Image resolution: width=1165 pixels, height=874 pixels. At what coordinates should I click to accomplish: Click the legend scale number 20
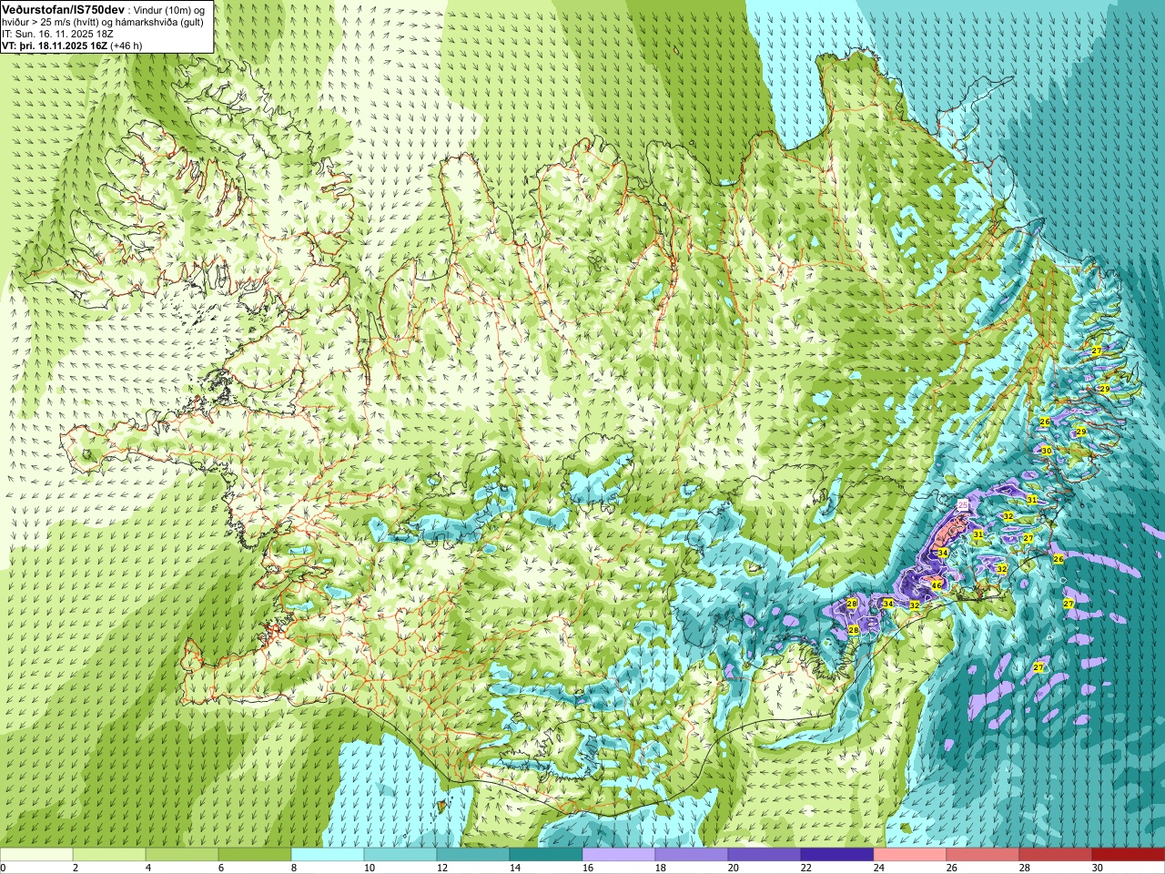point(734,868)
